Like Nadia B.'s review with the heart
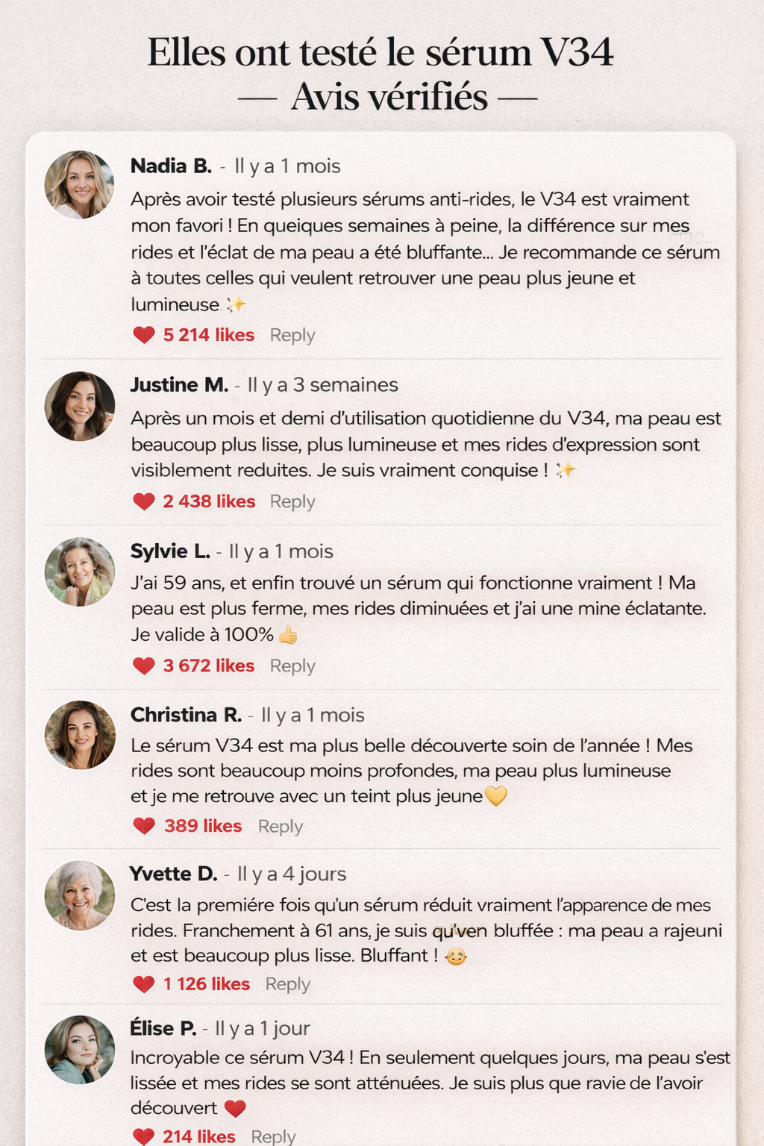The image size is (764, 1146). pos(143,335)
